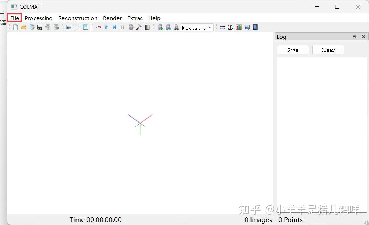This screenshot has width=369, height=225.
Task: Click the New project icon
Action: pos(15,27)
